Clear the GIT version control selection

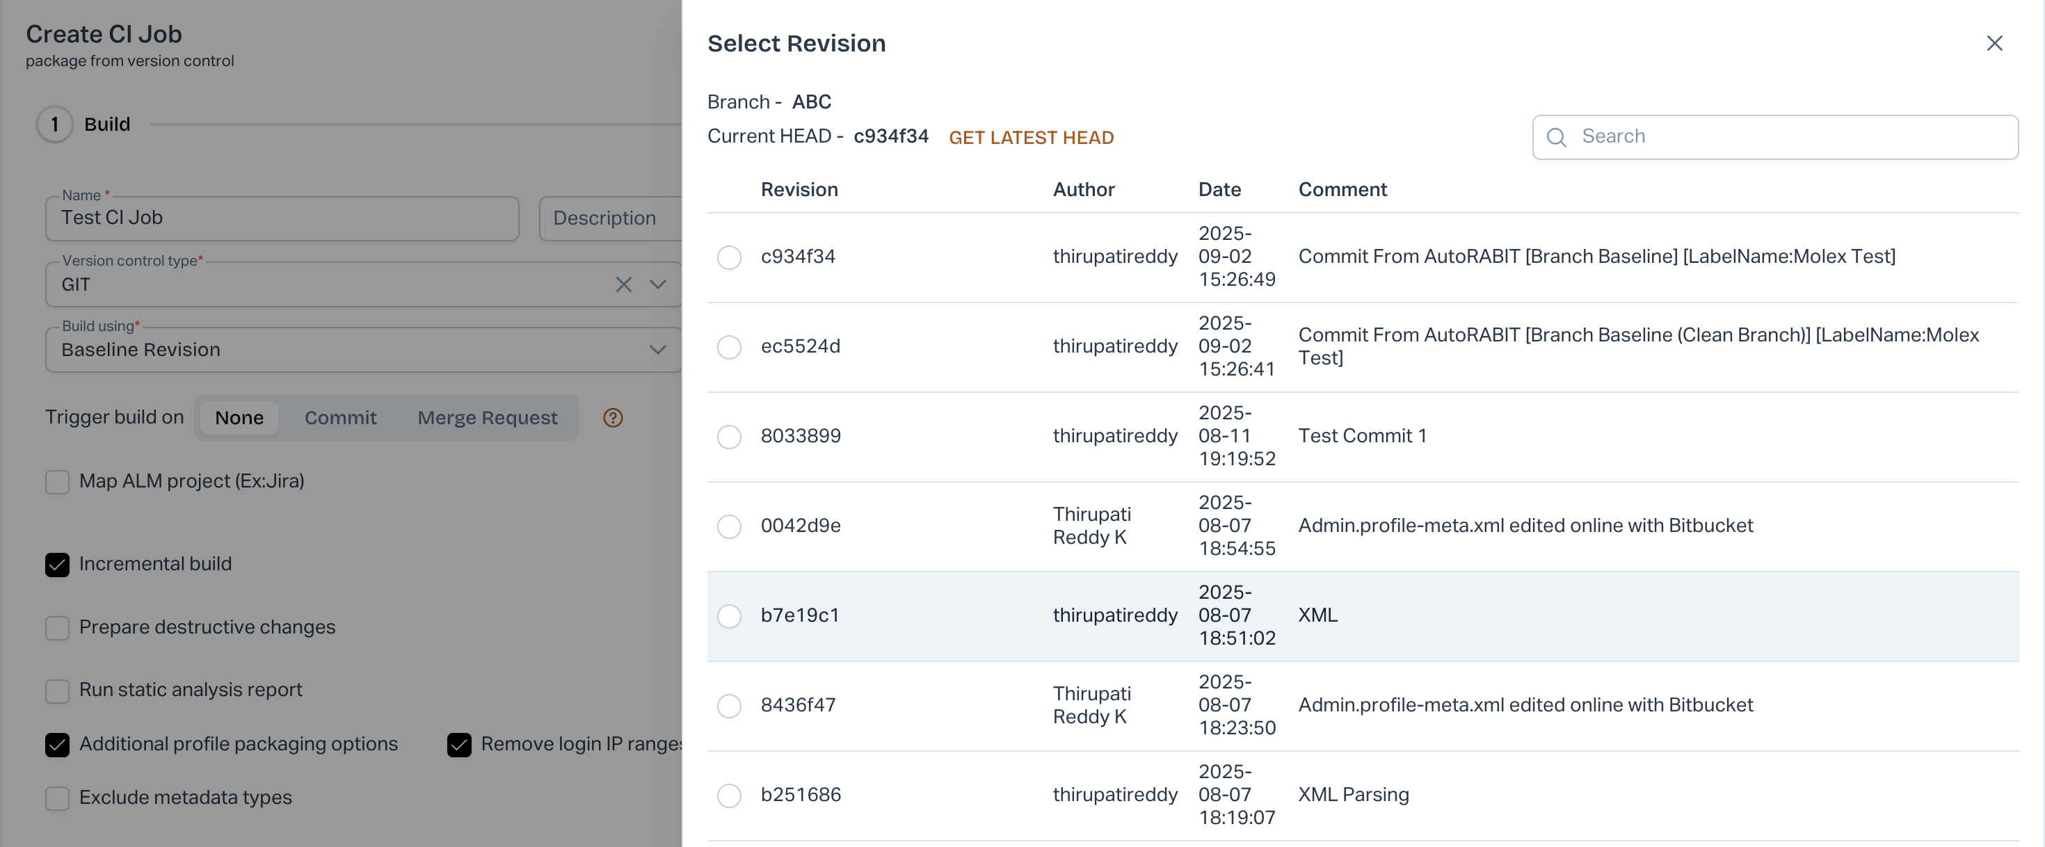click(623, 284)
